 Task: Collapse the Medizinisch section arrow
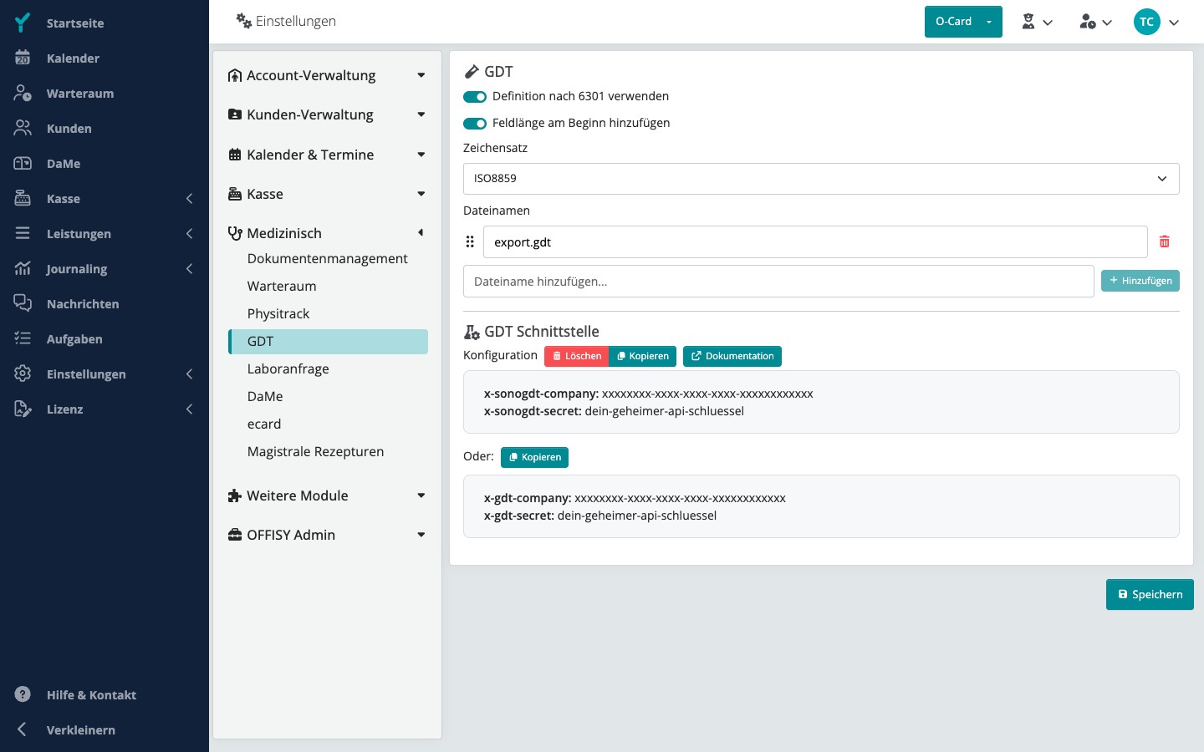tap(421, 232)
